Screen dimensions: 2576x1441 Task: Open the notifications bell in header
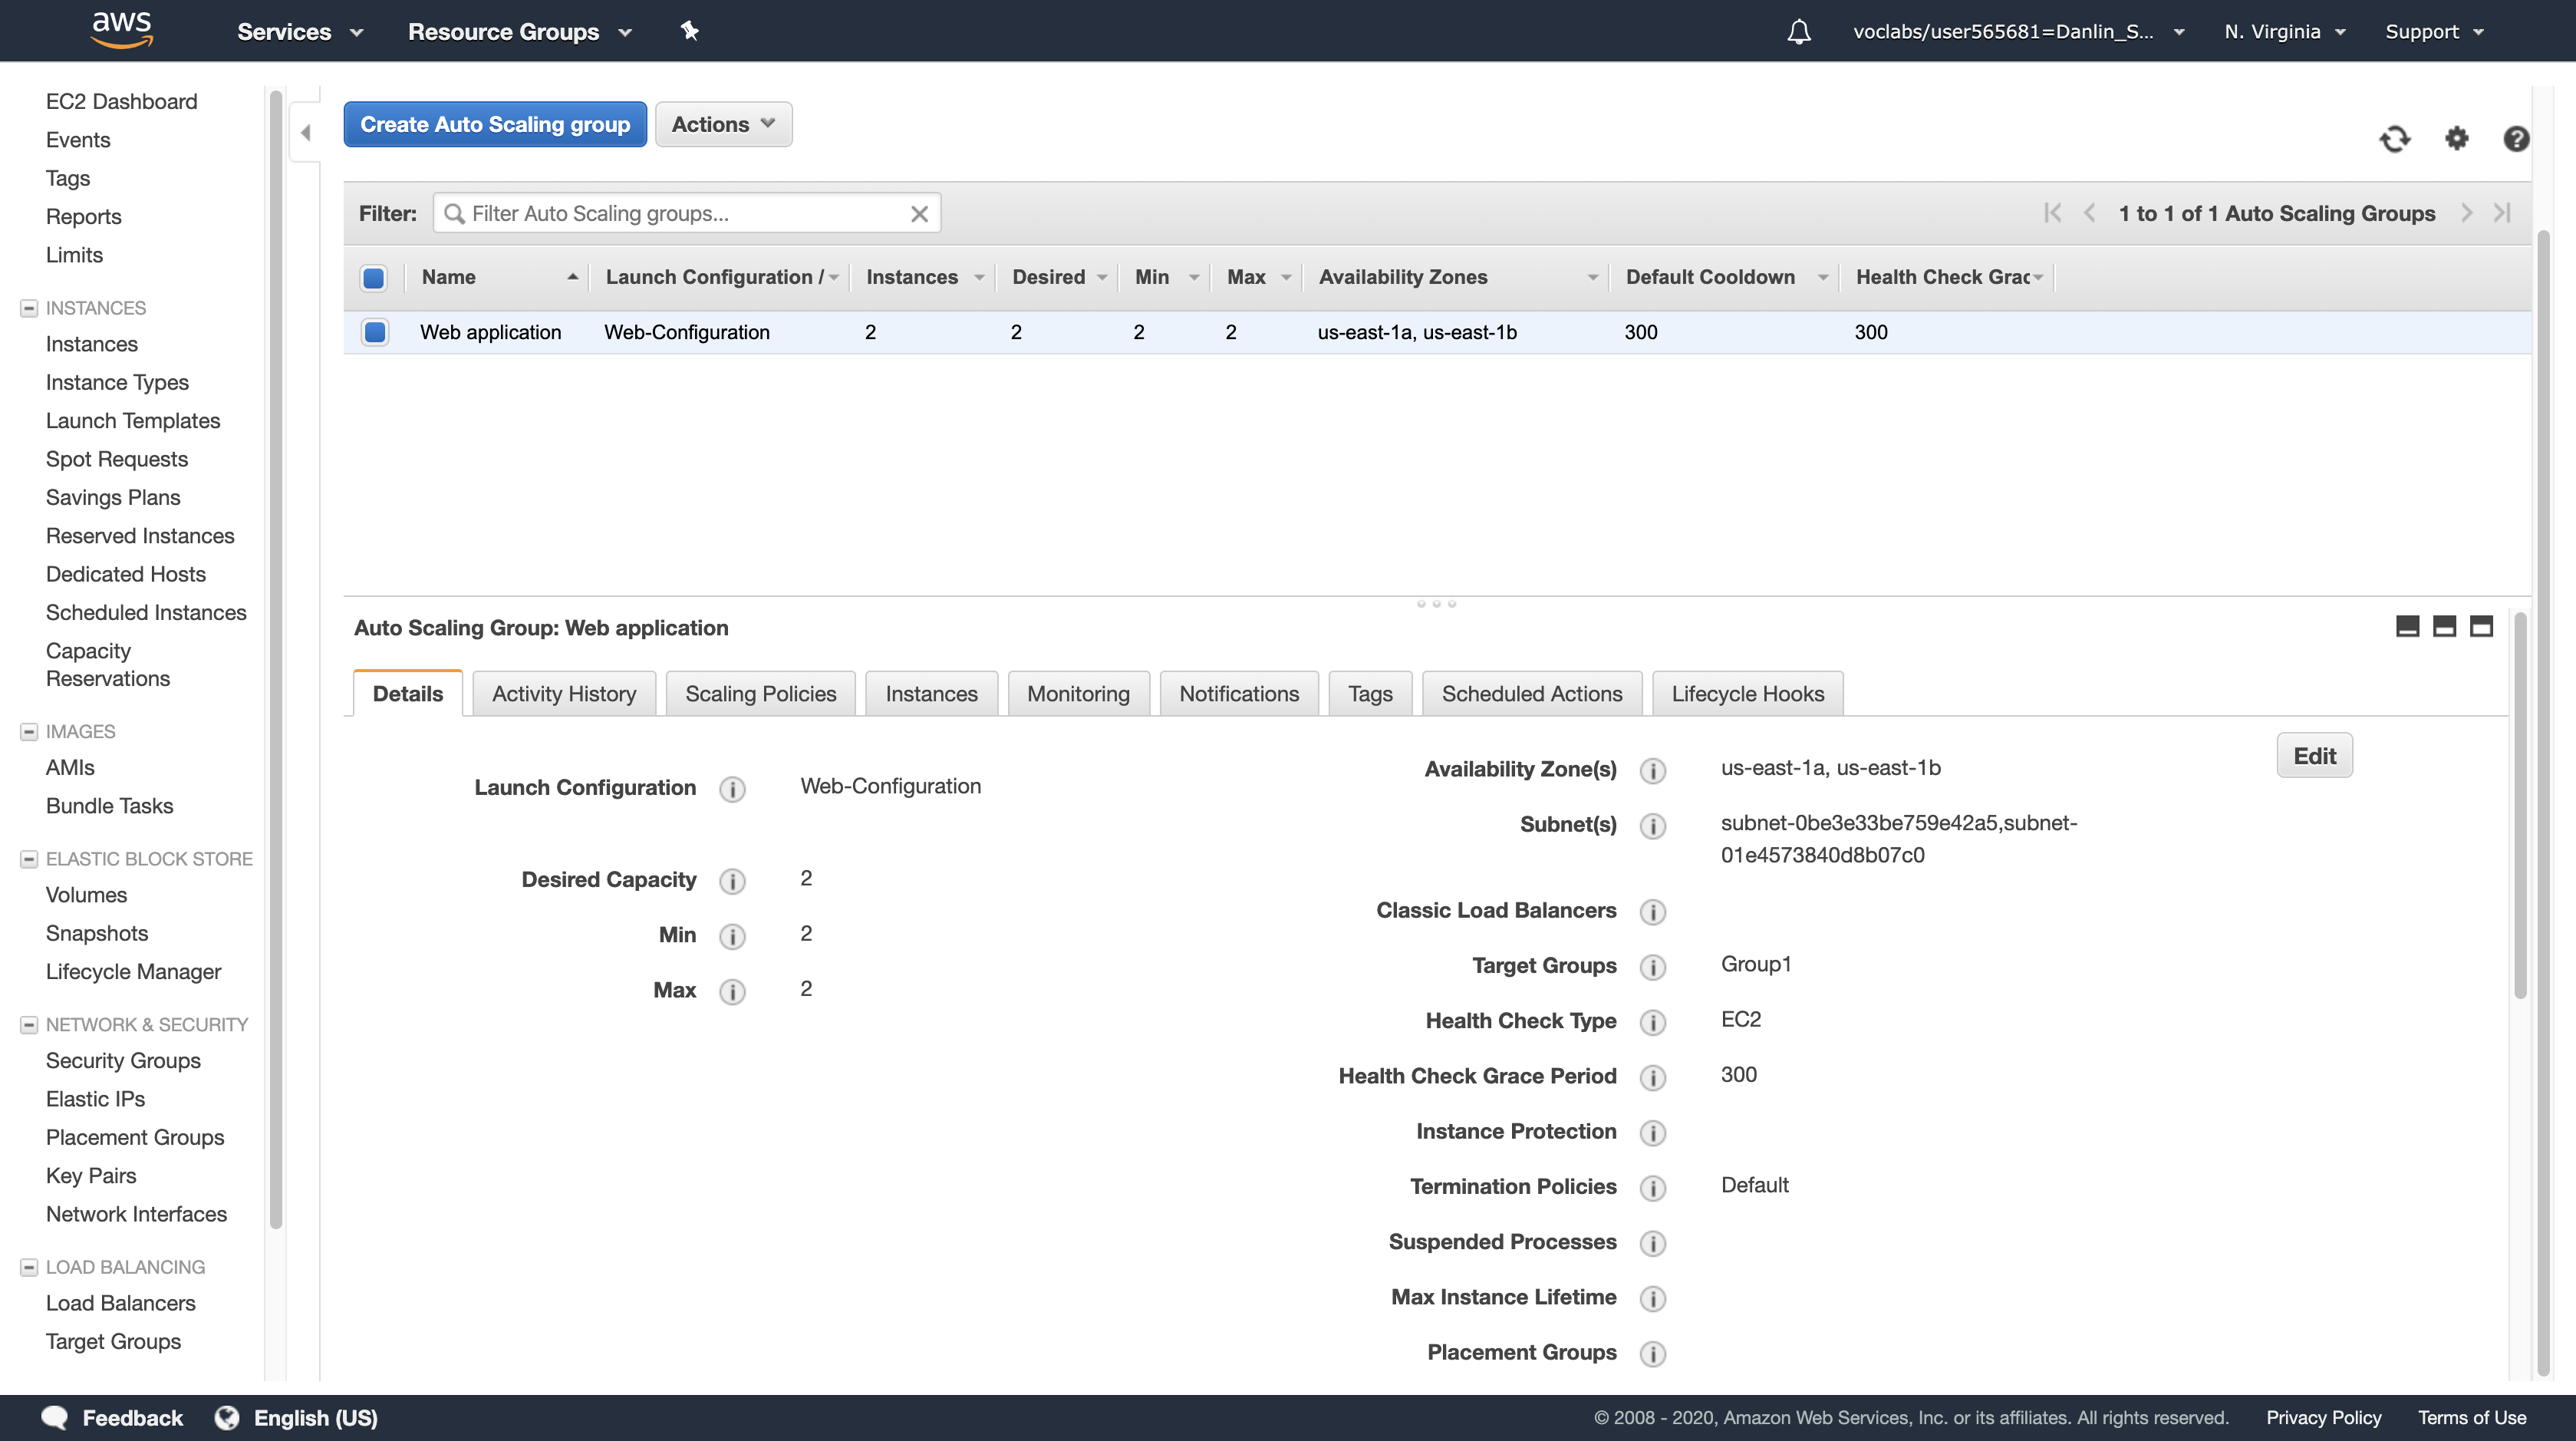(x=1798, y=32)
